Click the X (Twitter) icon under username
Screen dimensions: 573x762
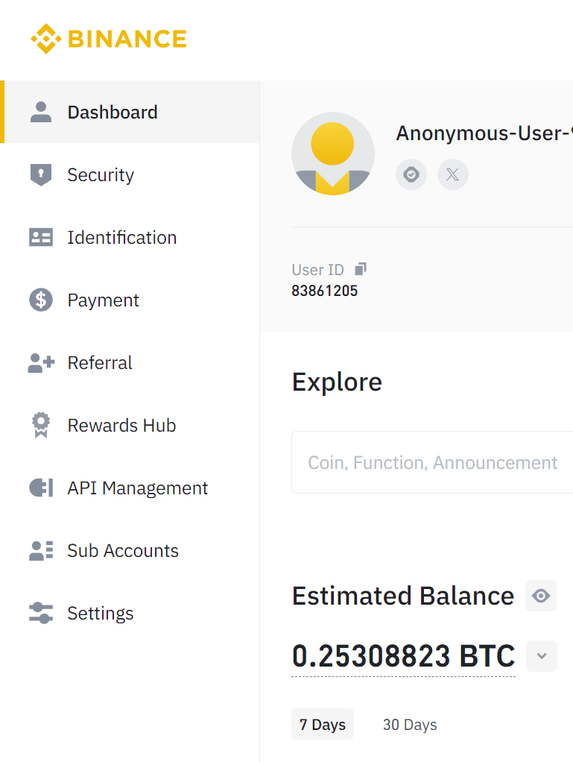tap(452, 174)
